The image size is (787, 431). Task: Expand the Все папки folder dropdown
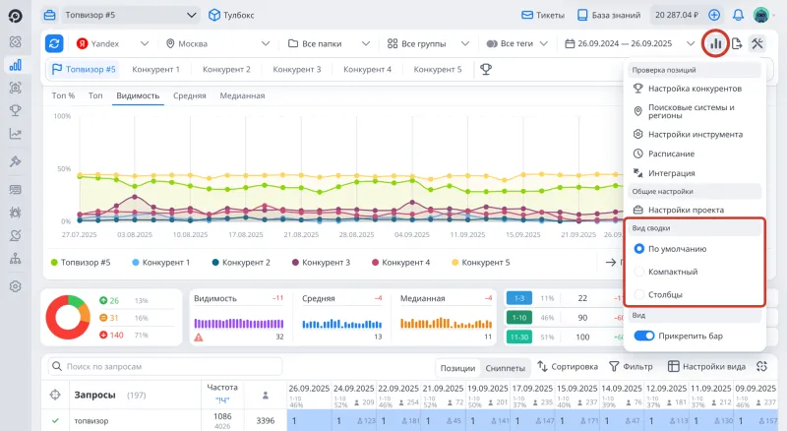pyautogui.click(x=327, y=43)
